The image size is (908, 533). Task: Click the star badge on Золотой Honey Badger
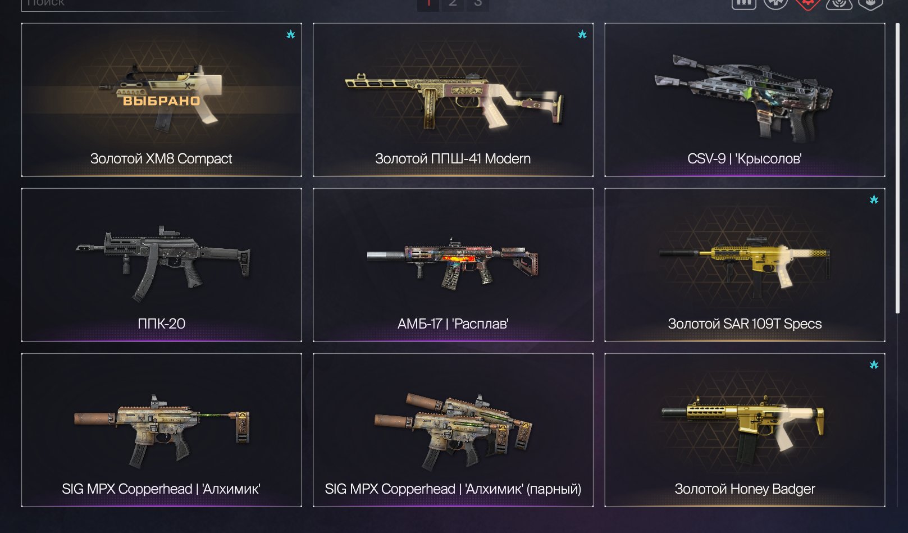pyautogui.click(x=874, y=365)
